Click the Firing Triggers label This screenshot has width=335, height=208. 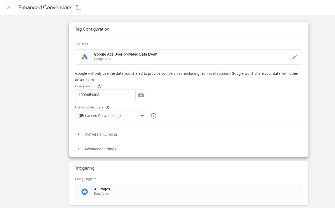[86, 179]
